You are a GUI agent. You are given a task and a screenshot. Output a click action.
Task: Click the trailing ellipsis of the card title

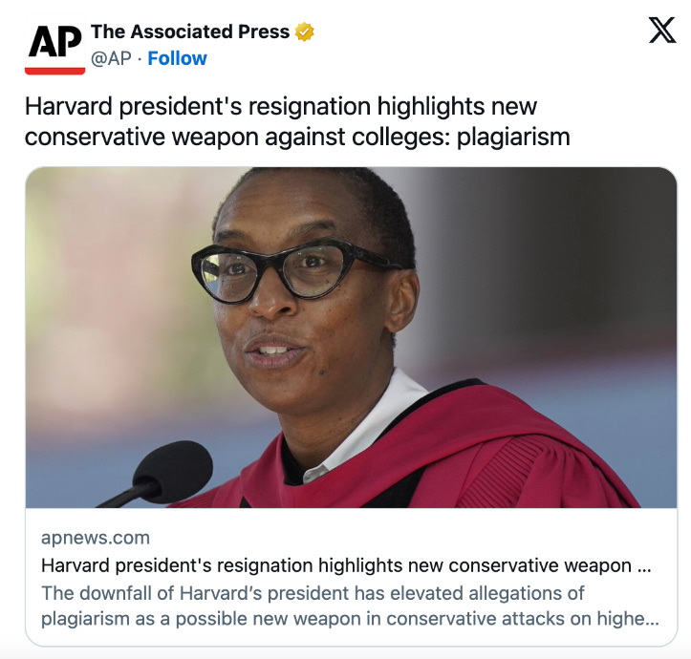(x=644, y=567)
